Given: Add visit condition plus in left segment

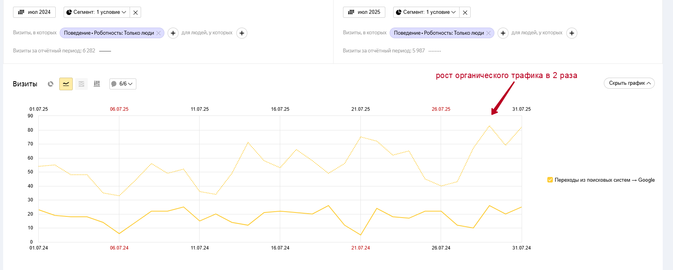Looking at the screenshot, I should [x=173, y=33].
